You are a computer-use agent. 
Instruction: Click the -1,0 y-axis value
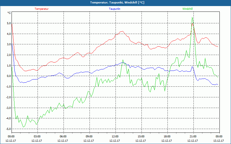pyautogui.click(x=8, y=87)
